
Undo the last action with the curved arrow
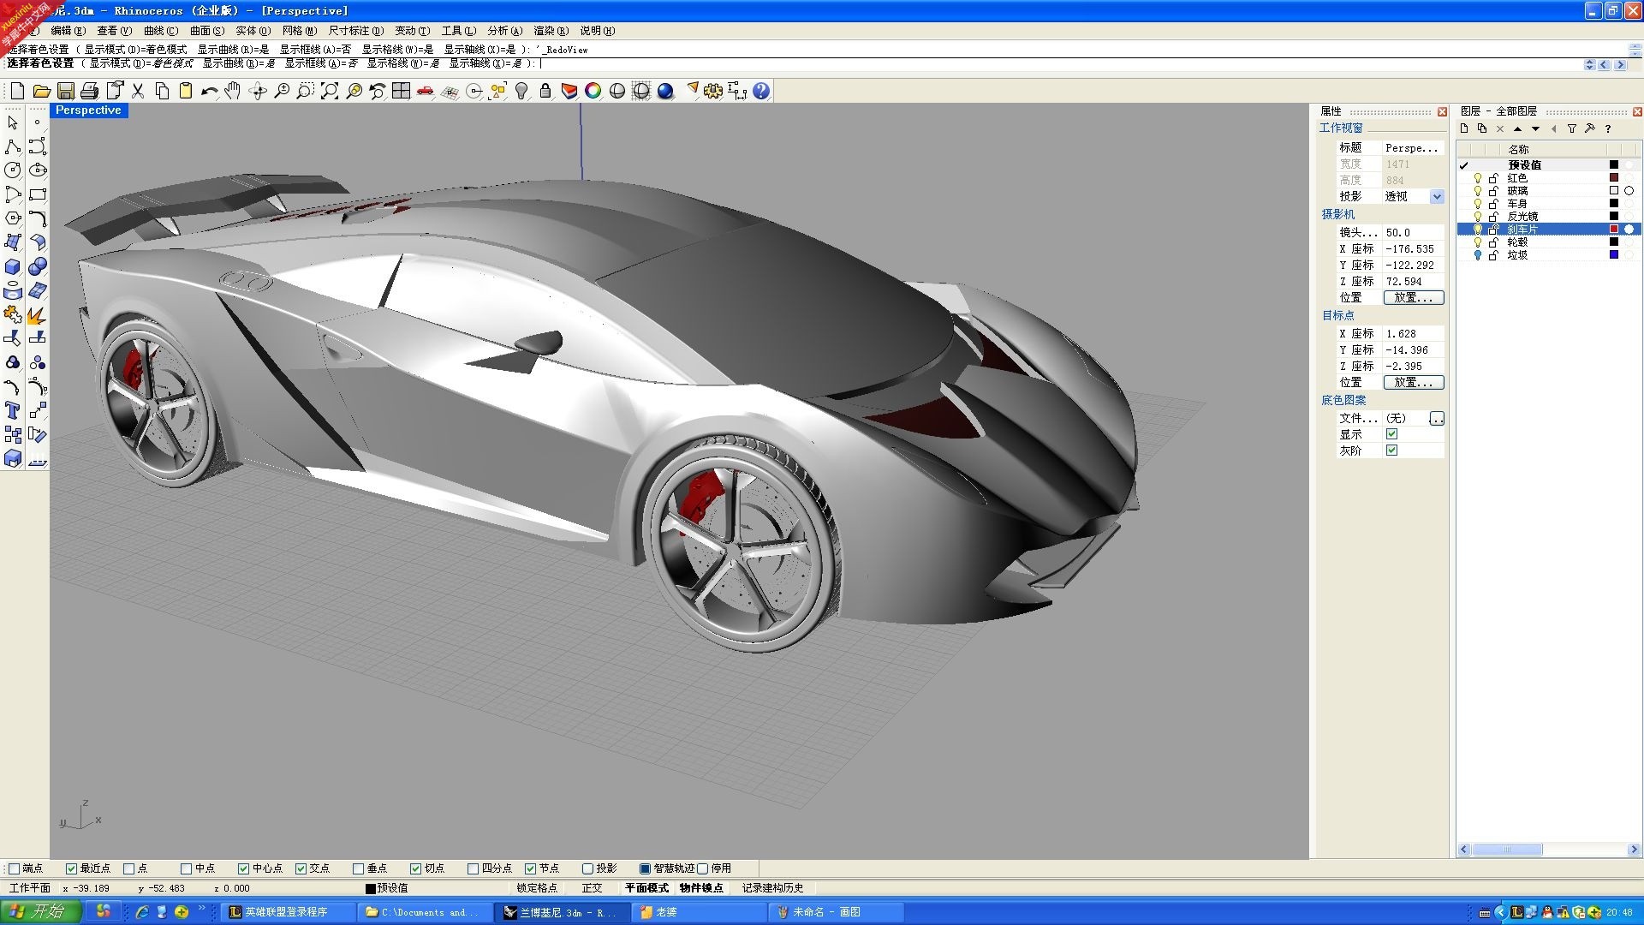pos(209,91)
